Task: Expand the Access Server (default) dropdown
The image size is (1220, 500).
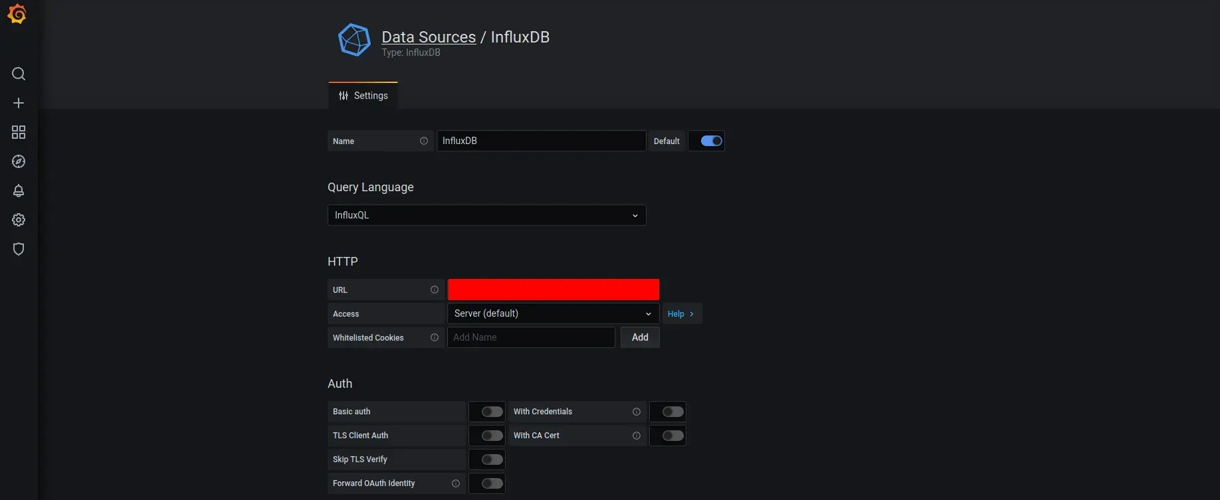Action: click(x=552, y=313)
